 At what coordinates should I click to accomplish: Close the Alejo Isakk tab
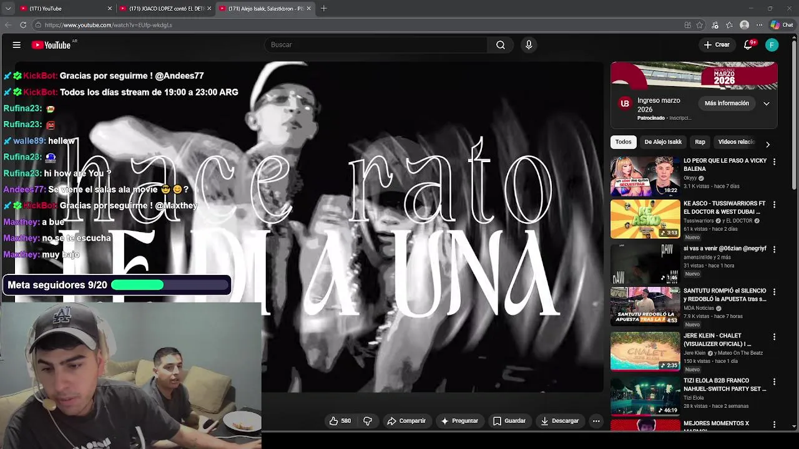[x=310, y=9]
